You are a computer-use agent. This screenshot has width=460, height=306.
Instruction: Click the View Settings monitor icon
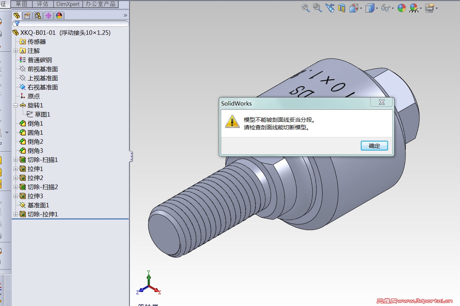click(x=429, y=8)
